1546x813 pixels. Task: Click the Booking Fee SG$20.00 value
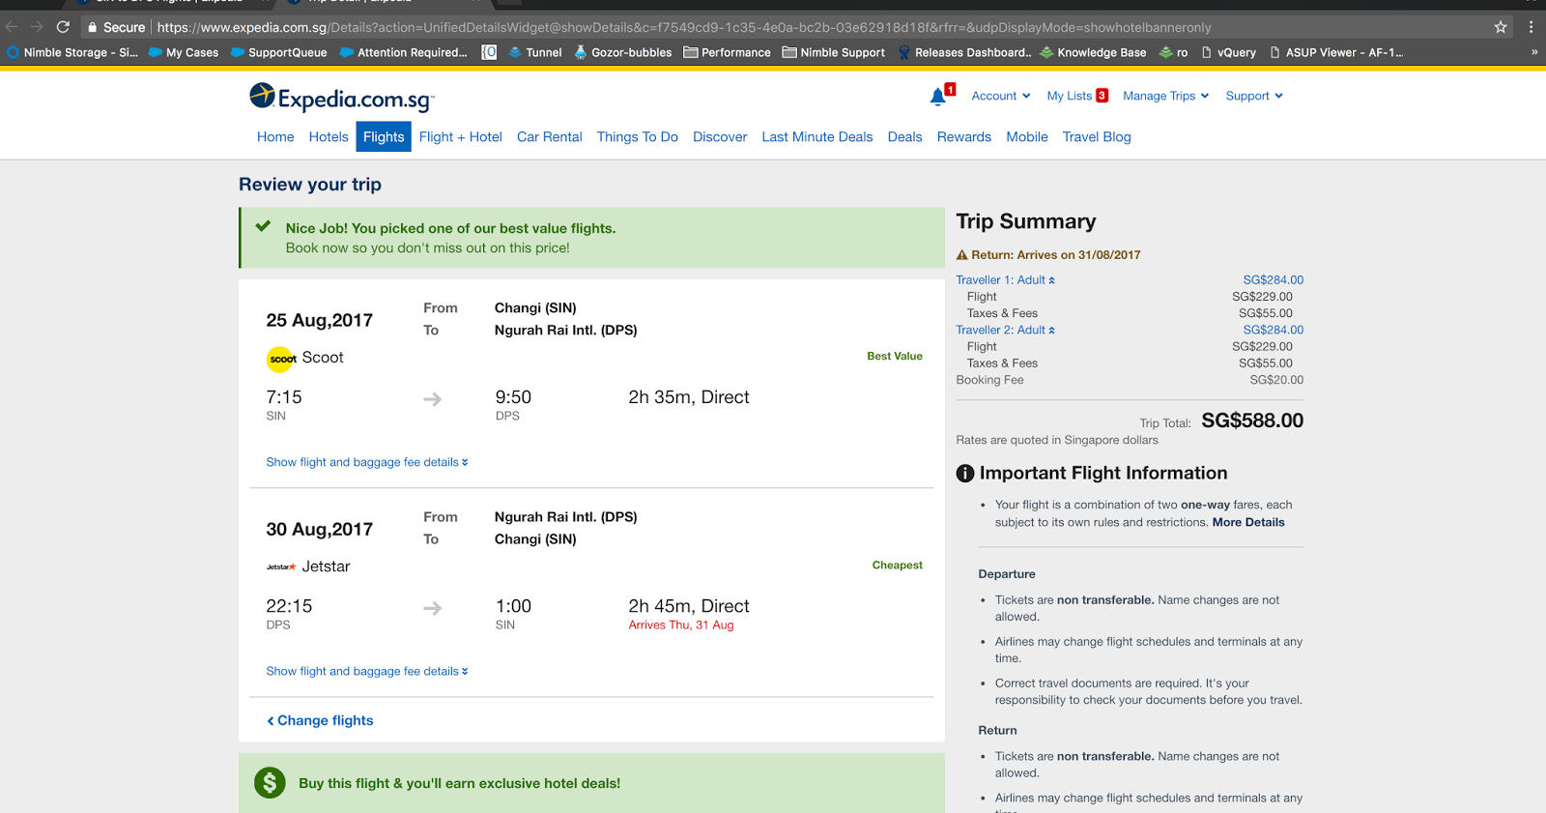click(x=1276, y=380)
